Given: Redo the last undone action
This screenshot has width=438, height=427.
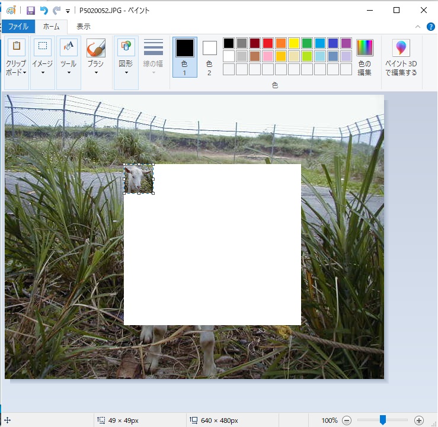Looking at the screenshot, I should tap(57, 11).
